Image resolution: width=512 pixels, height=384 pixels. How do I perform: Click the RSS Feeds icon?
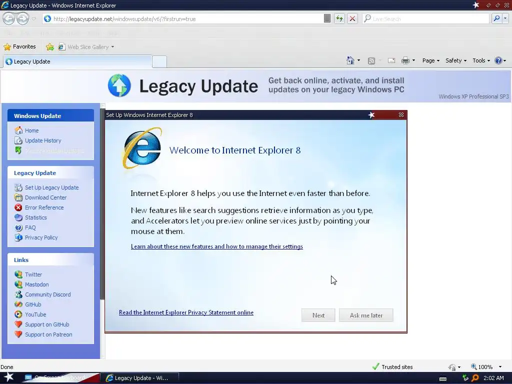[x=371, y=60]
